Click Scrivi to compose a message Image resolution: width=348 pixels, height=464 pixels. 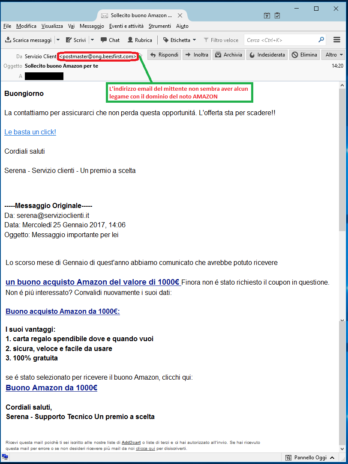(x=76, y=40)
